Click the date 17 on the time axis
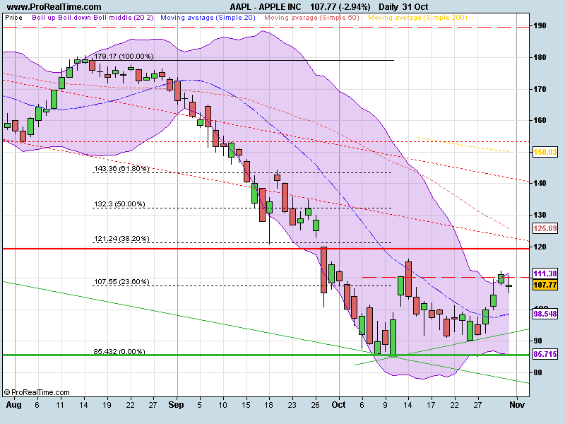 point(432,405)
